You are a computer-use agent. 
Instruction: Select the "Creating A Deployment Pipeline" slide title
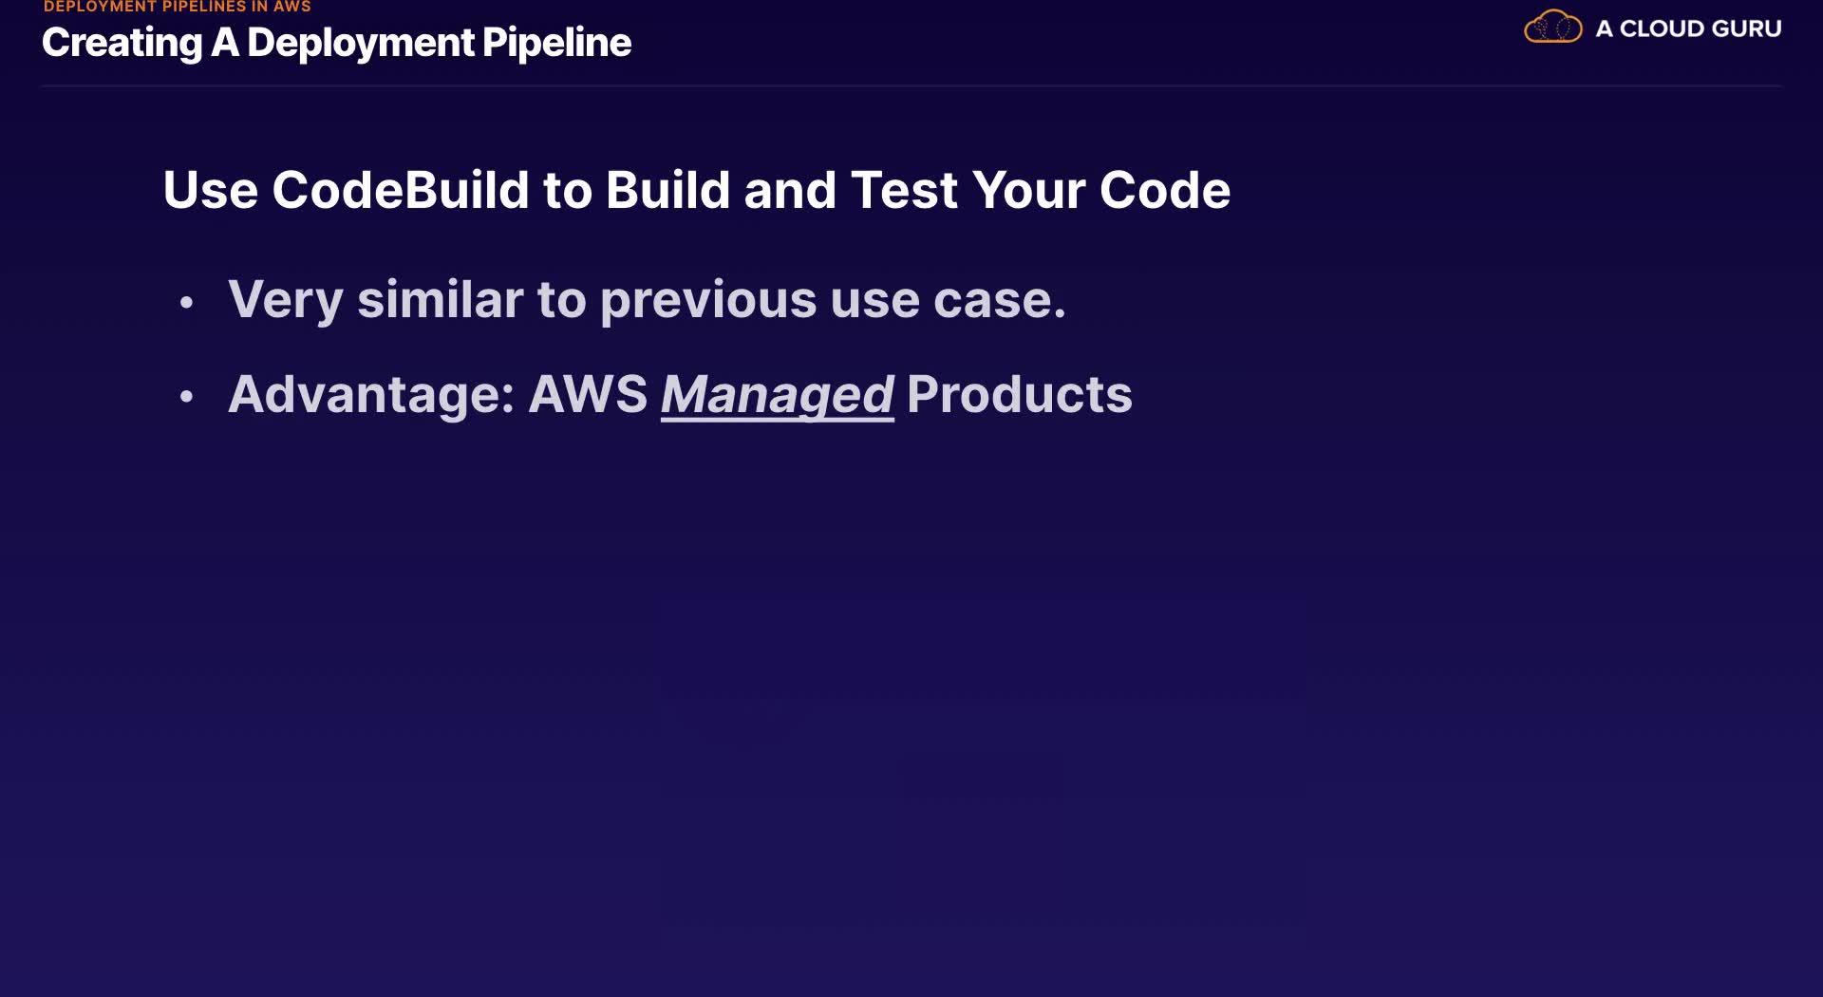point(336,43)
